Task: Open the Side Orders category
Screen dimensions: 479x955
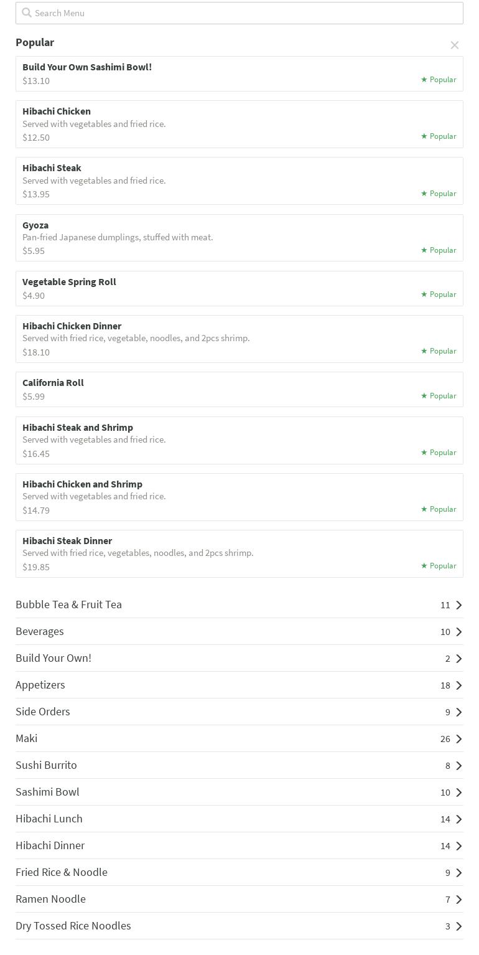Action: (43, 712)
